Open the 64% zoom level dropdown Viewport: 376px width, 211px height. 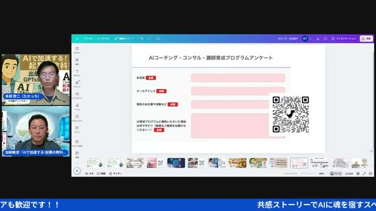(x=321, y=173)
